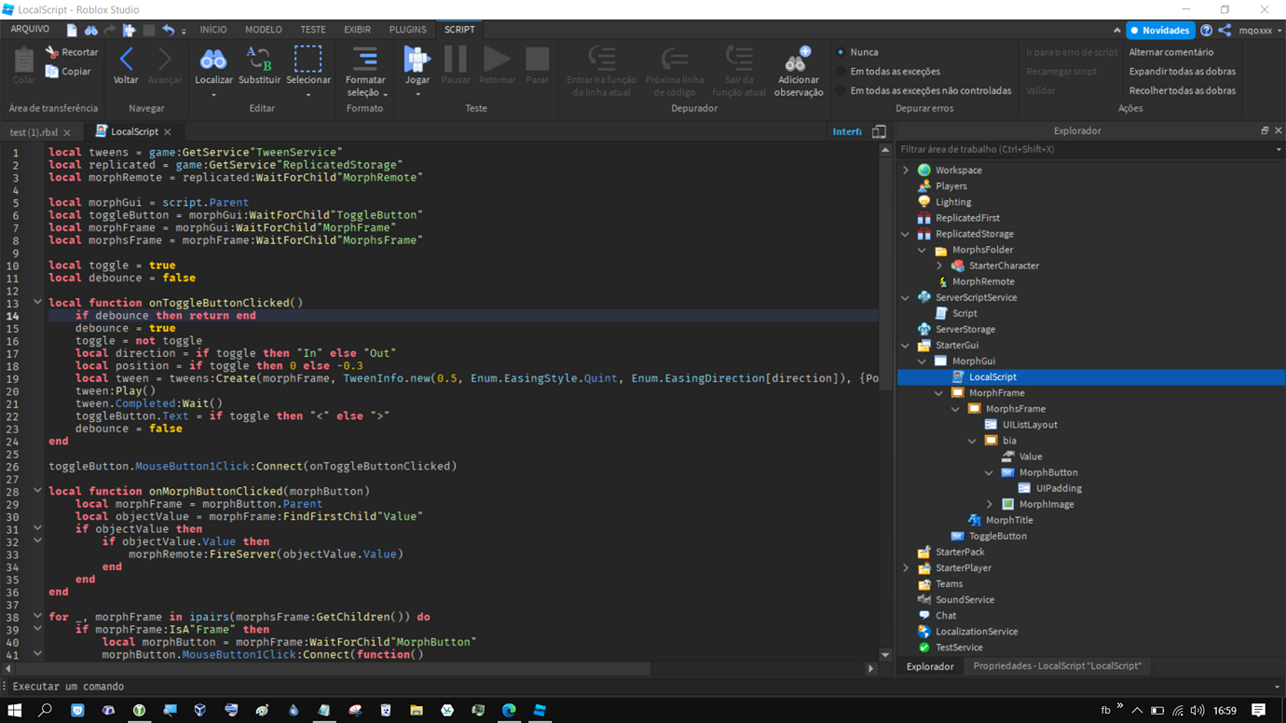Open the ARQUIVO menu

coord(31,29)
